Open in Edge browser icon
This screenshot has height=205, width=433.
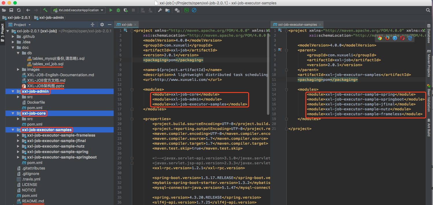tap(410, 38)
